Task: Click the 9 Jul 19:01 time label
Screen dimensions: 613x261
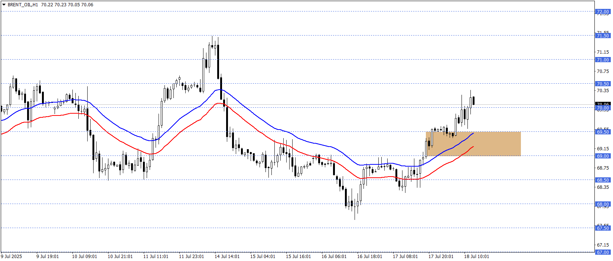Action: click(48, 256)
